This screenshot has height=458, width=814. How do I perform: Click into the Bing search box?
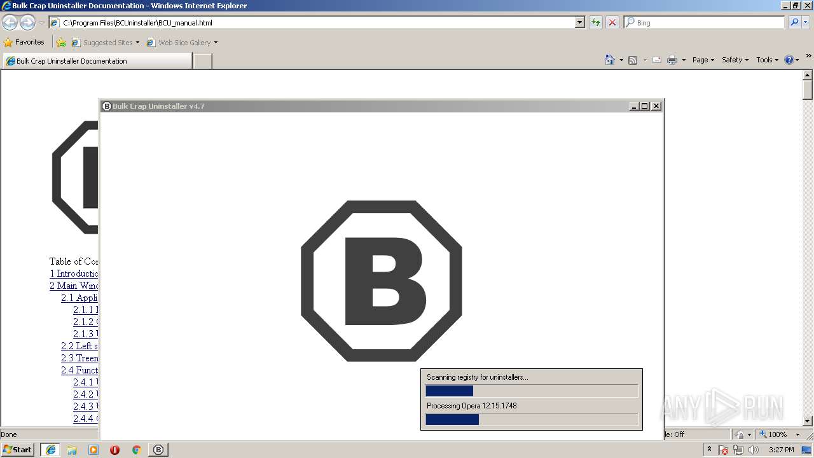(705, 22)
